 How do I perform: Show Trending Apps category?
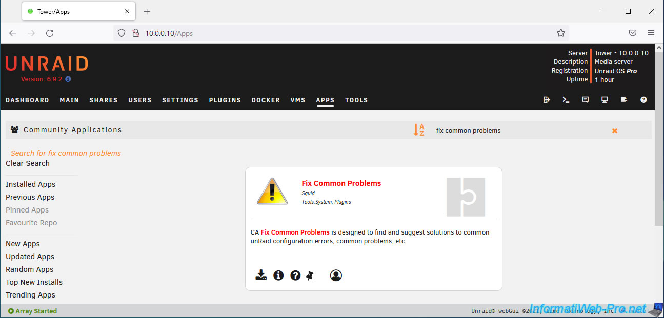click(x=30, y=295)
